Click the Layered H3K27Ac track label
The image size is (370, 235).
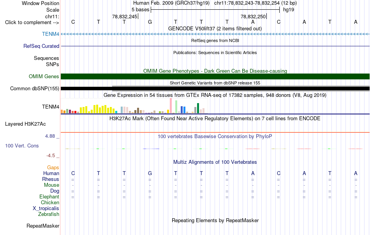click(25, 124)
